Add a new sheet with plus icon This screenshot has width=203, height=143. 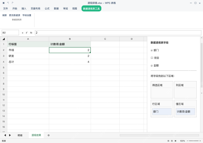point(48,135)
